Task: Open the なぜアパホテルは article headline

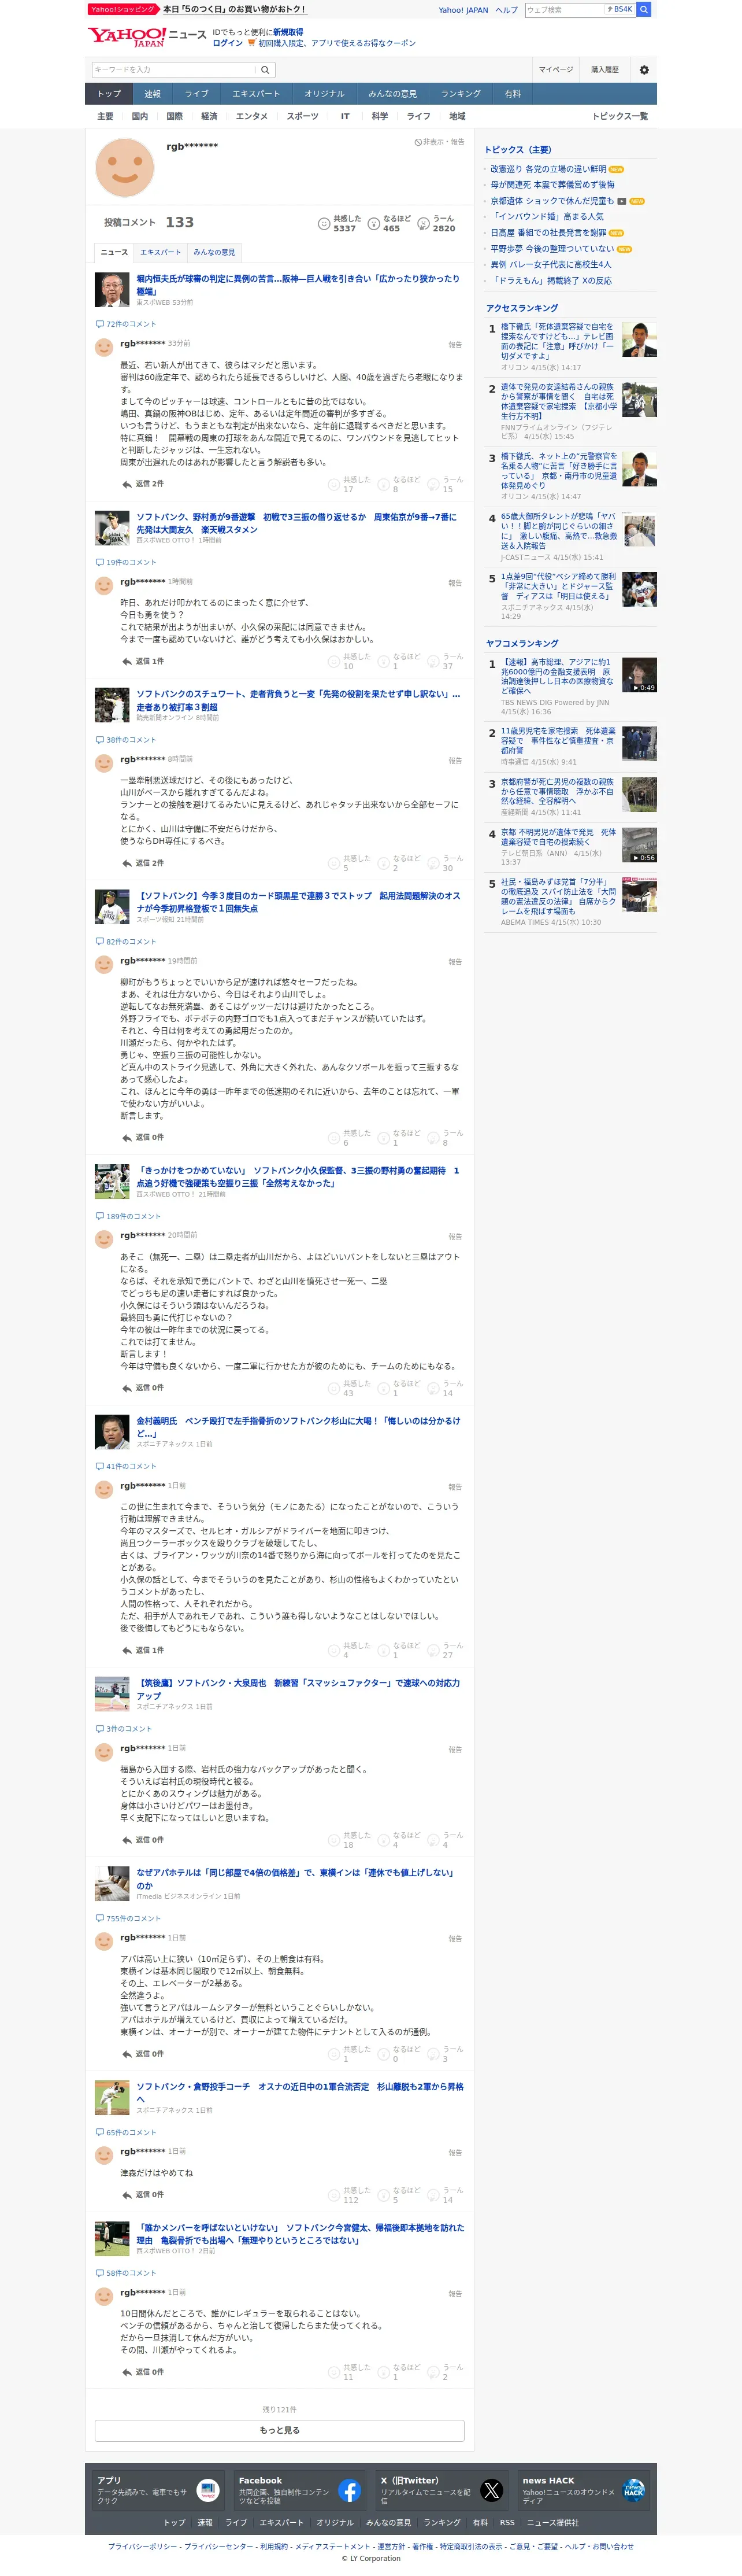Action: point(296,1879)
